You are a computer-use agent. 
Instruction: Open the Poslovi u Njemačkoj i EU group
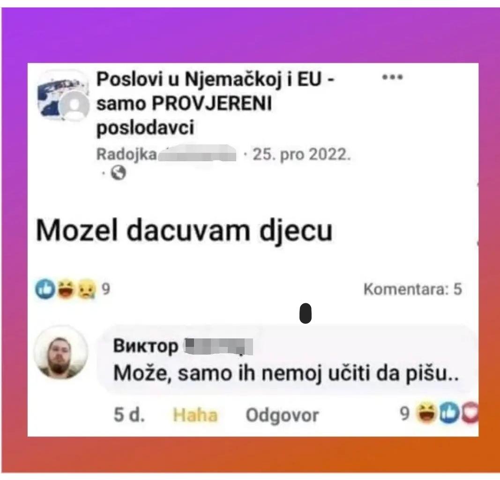[x=215, y=103]
